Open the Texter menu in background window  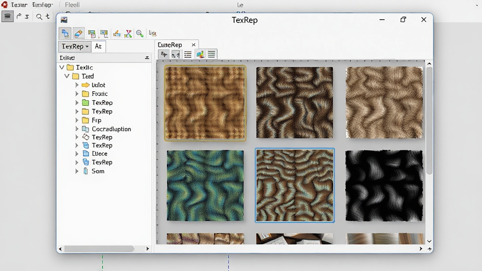19,5
